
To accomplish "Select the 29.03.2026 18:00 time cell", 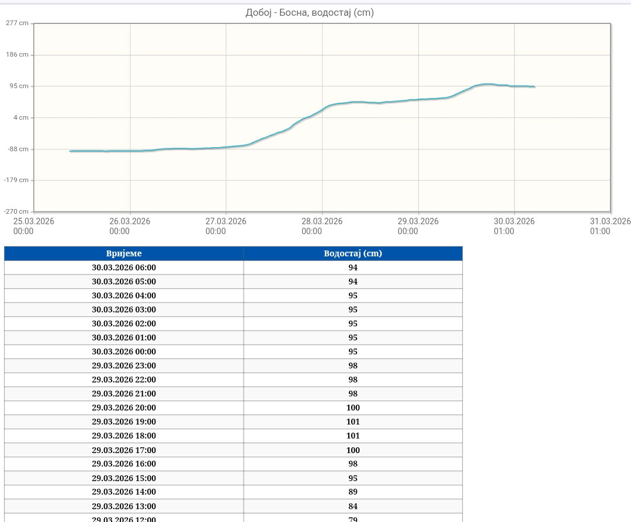I will pos(124,436).
